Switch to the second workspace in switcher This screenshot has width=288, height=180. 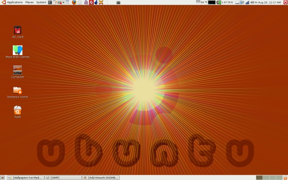[266, 178]
